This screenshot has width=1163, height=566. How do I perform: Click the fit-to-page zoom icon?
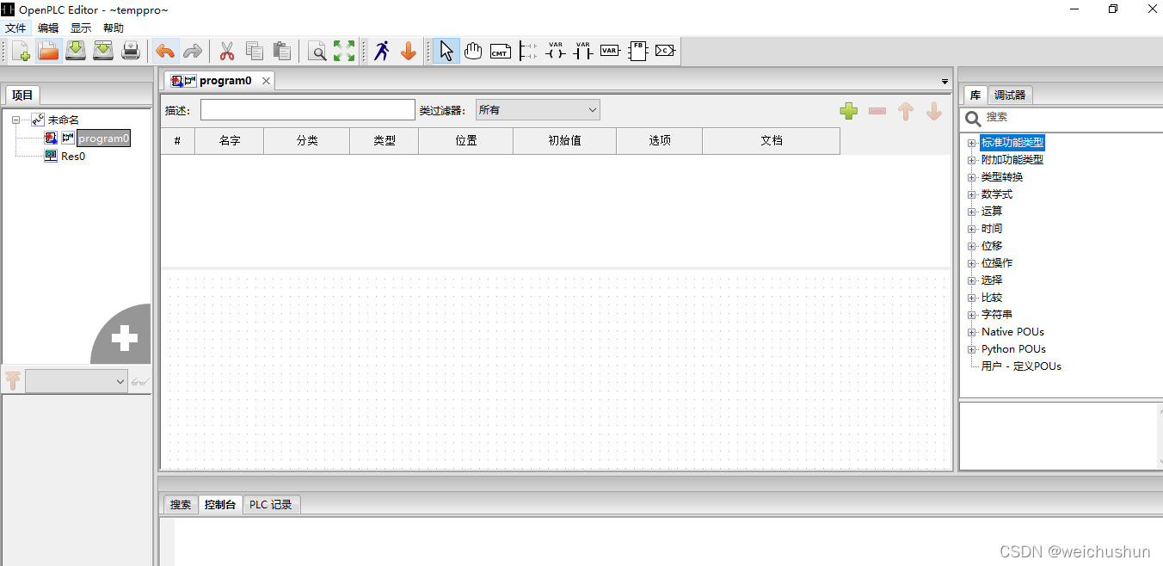tap(344, 51)
